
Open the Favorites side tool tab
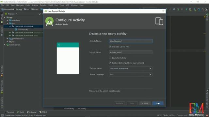2,71
